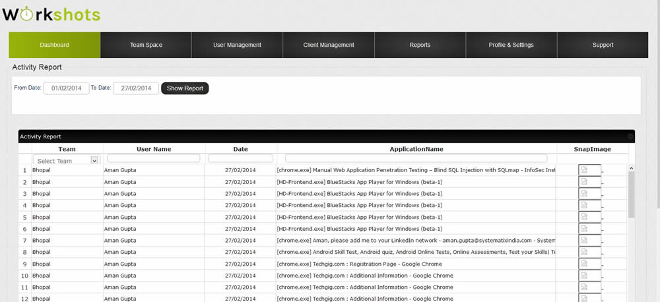This screenshot has width=660, height=302.
Task: Collapse the Activity Report grid panel
Action: click(x=630, y=136)
